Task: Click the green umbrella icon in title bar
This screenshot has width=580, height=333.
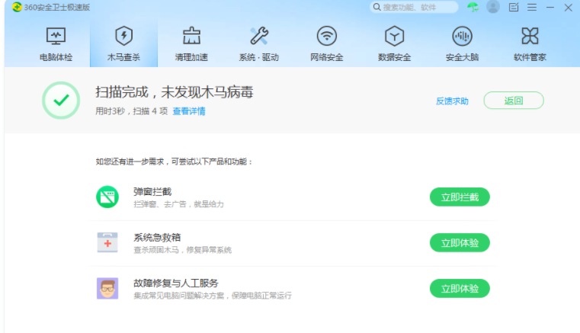Action: 473,7
